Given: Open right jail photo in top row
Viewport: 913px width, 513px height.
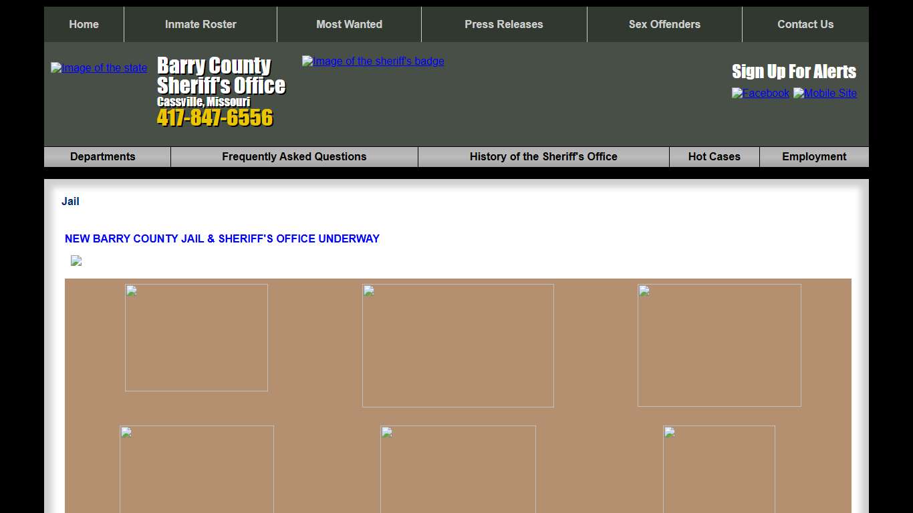Looking at the screenshot, I should point(719,345).
